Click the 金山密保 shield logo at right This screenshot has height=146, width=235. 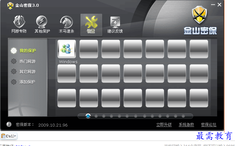[200, 15]
